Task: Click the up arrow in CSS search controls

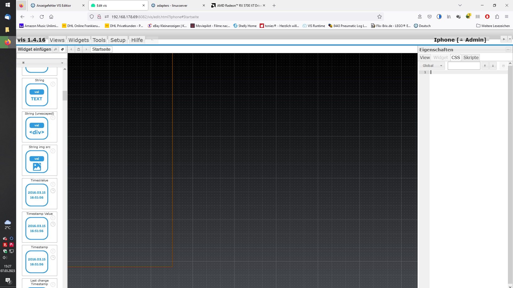Action: 485,65
